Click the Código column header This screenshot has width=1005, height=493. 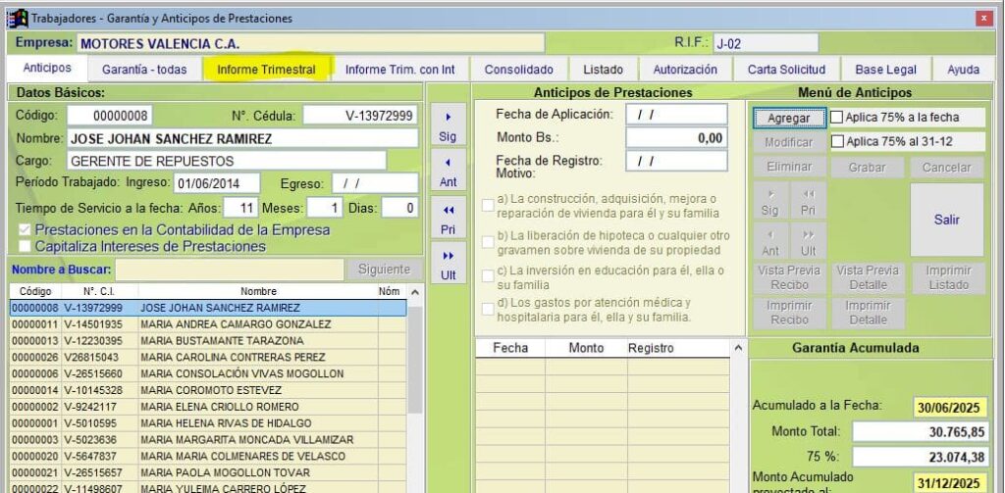(35, 291)
